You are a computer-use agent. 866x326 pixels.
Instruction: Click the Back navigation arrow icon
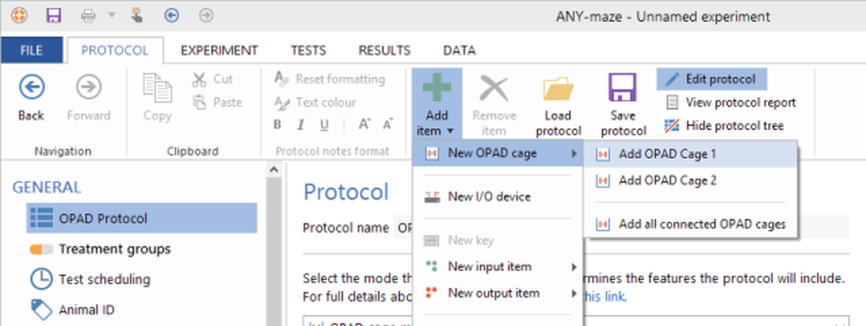(x=31, y=87)
